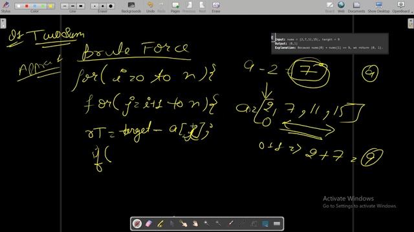Select the capture part of screen tool
This screenshot has height=232, width=414.
[x=265, y=224]
